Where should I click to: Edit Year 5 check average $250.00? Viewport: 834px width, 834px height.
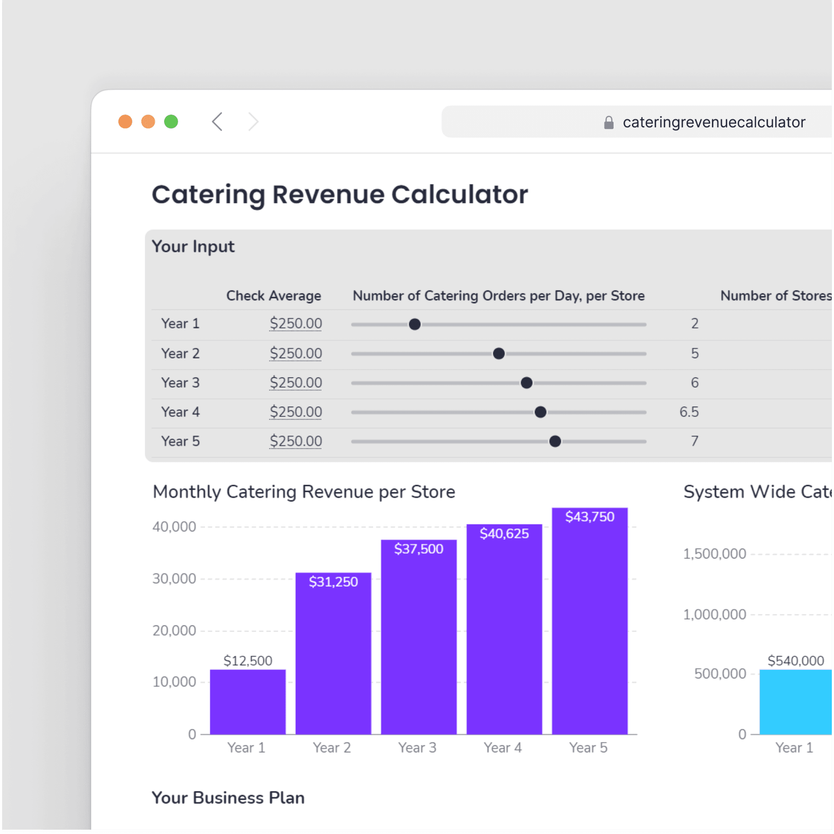296,442
